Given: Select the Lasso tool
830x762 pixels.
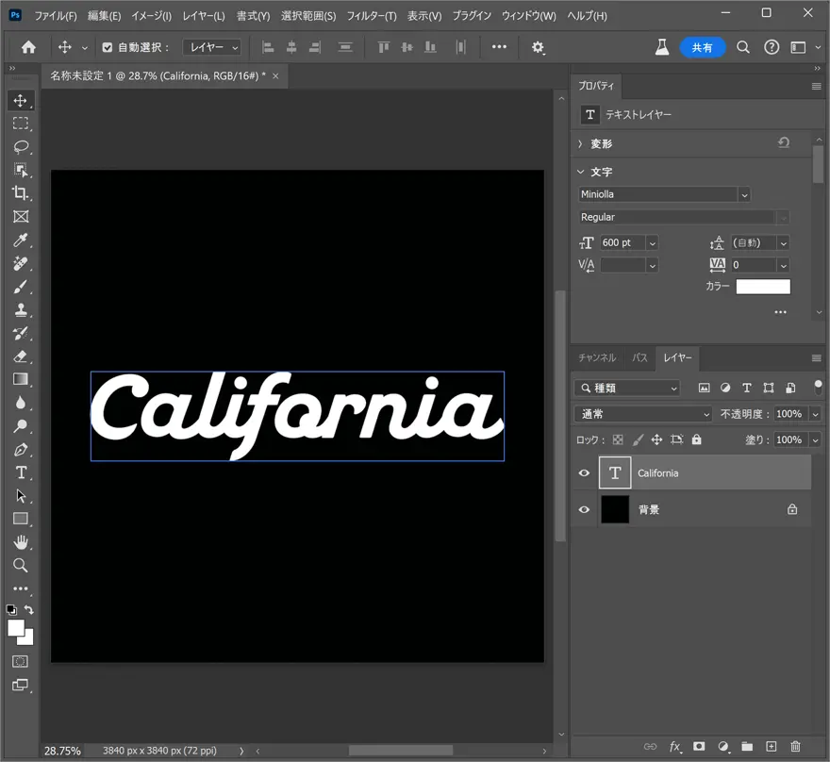Looking at the screenshot, I should tap(21, 146).
